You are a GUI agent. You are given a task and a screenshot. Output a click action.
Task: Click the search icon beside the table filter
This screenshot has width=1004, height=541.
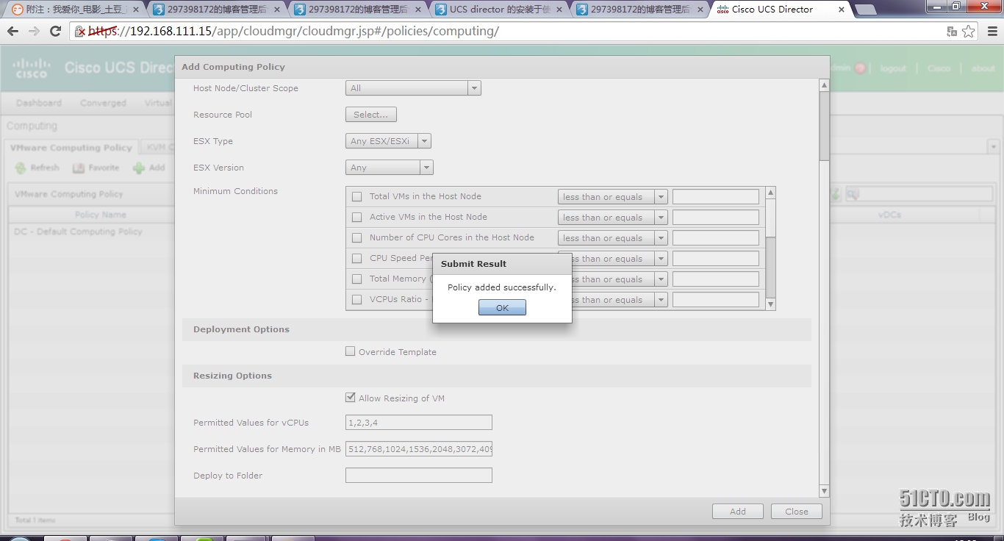coord(852,195)
